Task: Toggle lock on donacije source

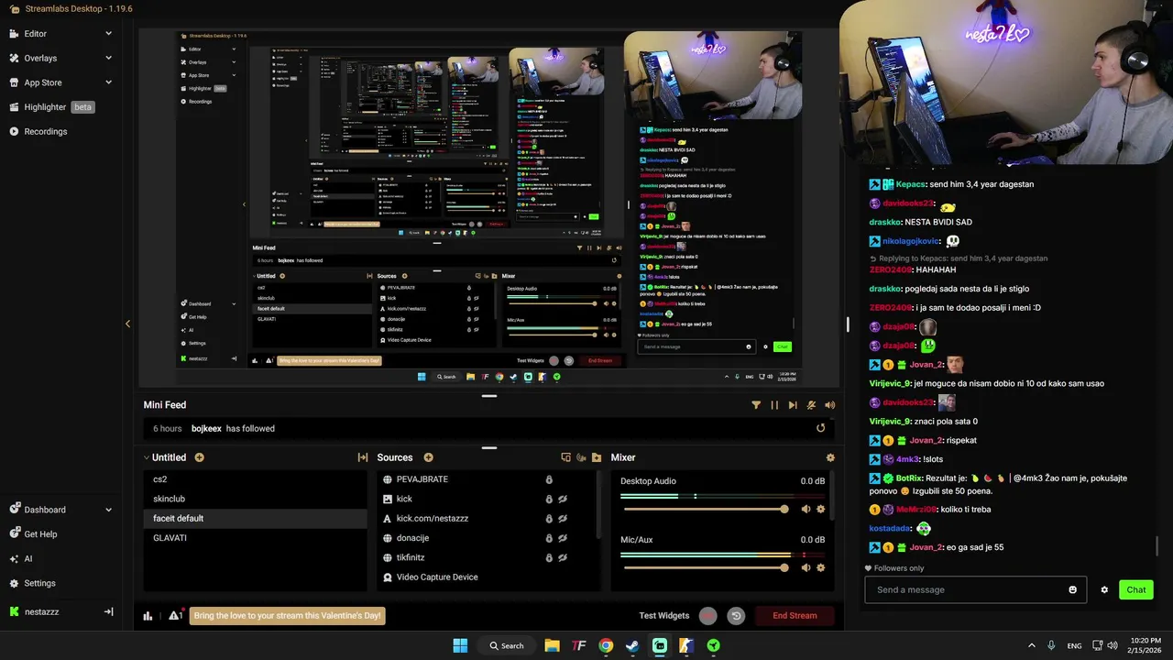Action: tap(549, 538)
